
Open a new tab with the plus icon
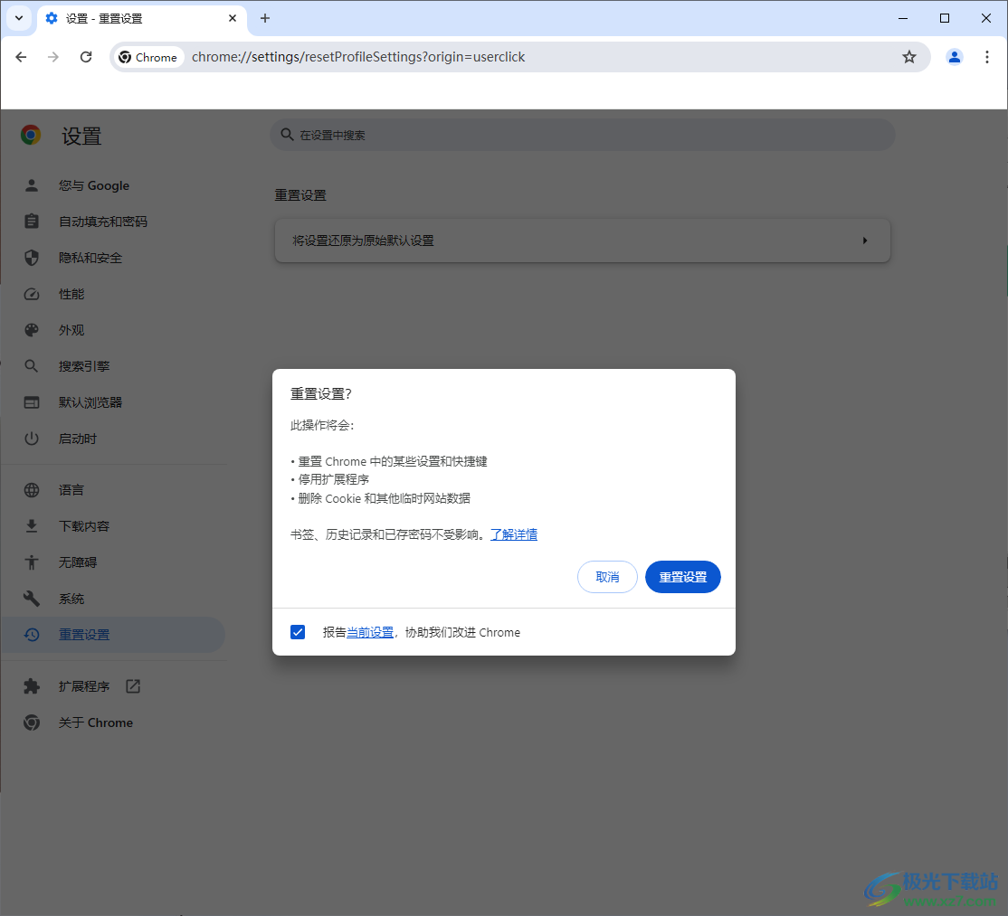(x=265, y=18)
